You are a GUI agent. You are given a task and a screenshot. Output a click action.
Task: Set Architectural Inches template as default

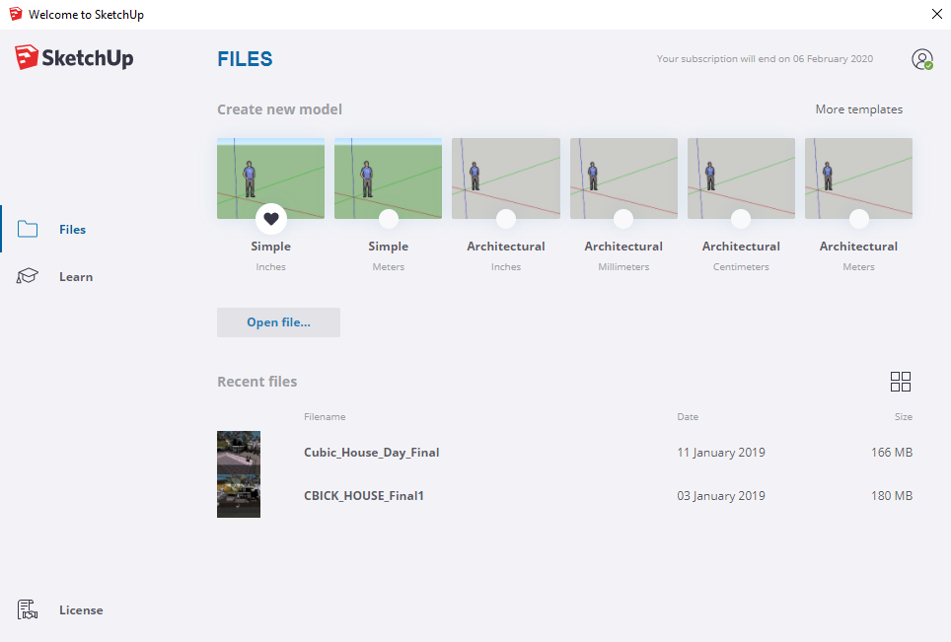click(506, 218)
